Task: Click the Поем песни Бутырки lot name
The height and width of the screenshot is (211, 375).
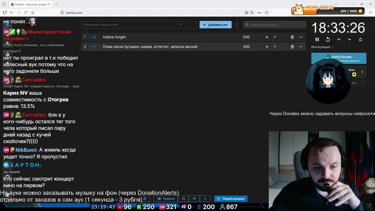Action: pos(150,47)
